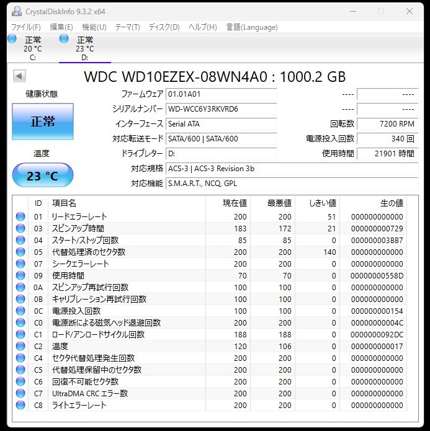This screenshot has height=431, width=430.
Task: Click status icon of スピンアップ時間 row
Action: [20, 228]
